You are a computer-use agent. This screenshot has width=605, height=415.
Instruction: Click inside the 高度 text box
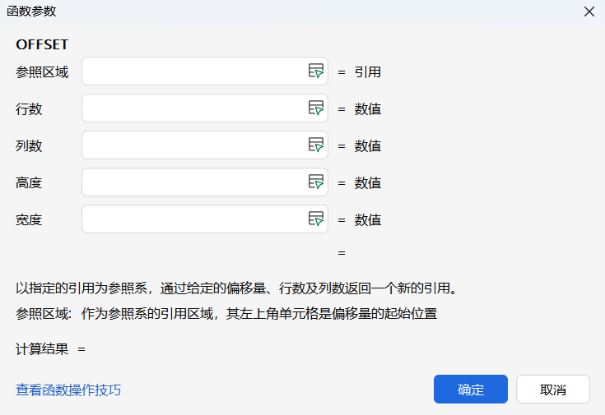(193, 182)
